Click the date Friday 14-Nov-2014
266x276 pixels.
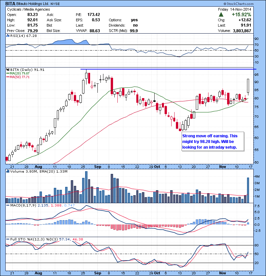[235, 10]
